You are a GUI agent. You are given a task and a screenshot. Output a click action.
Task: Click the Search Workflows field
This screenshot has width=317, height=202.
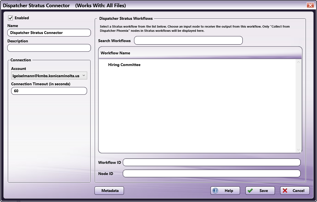[x=188, y=40]
